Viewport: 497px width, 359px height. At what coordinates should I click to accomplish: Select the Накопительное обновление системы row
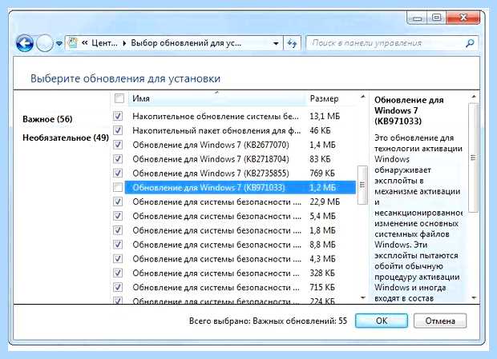240,116
